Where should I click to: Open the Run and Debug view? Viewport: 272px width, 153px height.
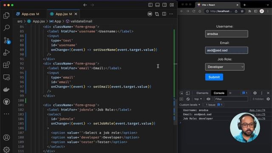coord(6,53)
